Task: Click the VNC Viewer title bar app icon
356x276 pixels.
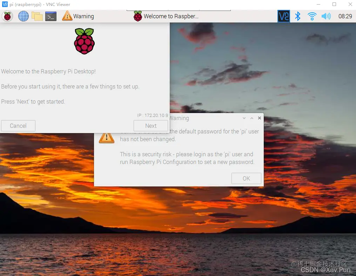Action: (5, 4)
